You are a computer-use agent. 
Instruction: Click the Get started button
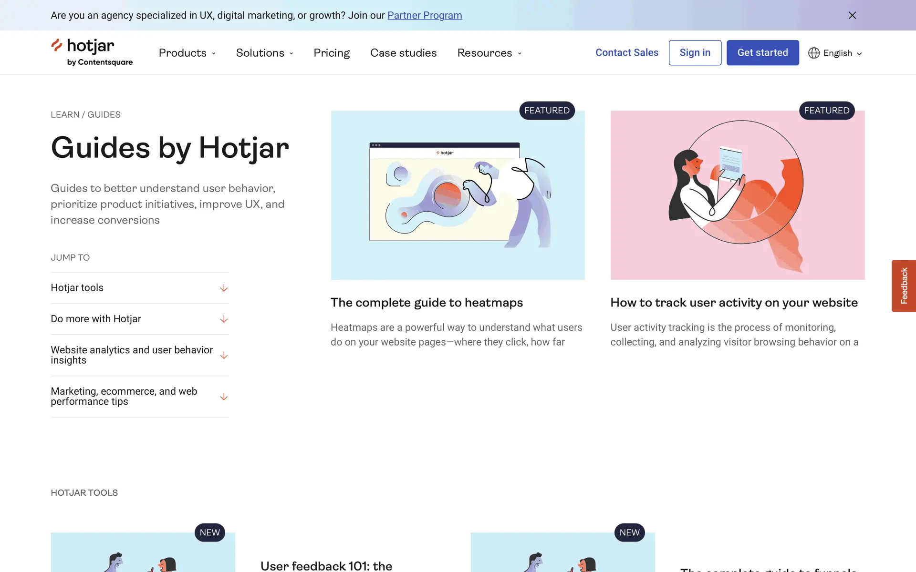[762, 52]
